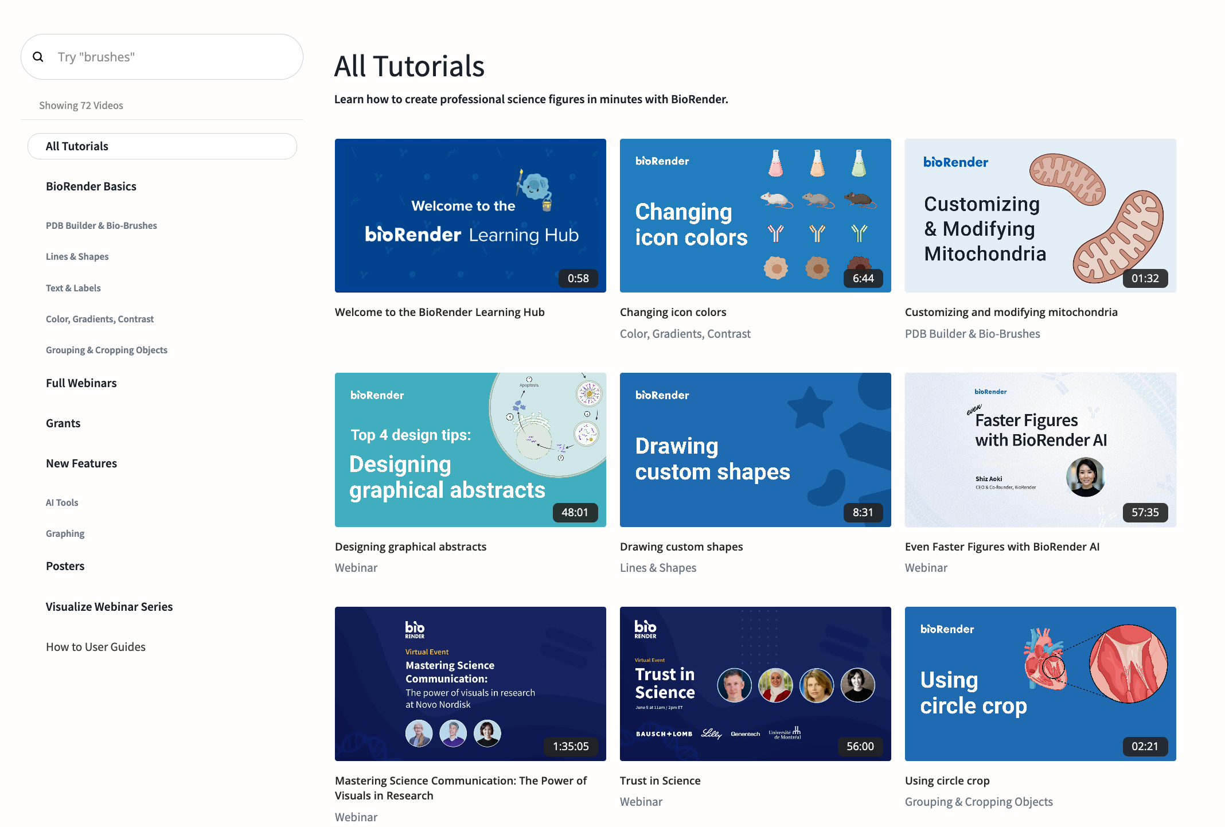Open the Changing icon colors video thumbnail

pos(755,216)
